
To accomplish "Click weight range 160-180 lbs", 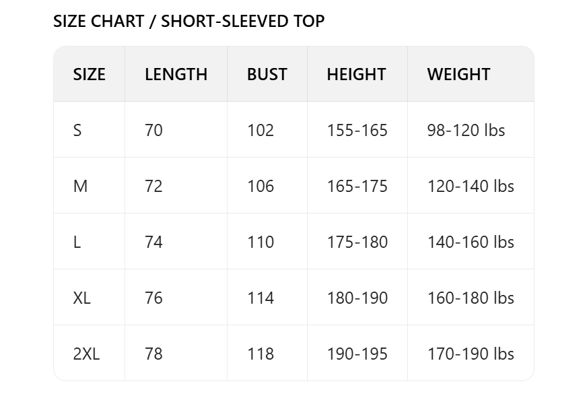I will point(471,298).
